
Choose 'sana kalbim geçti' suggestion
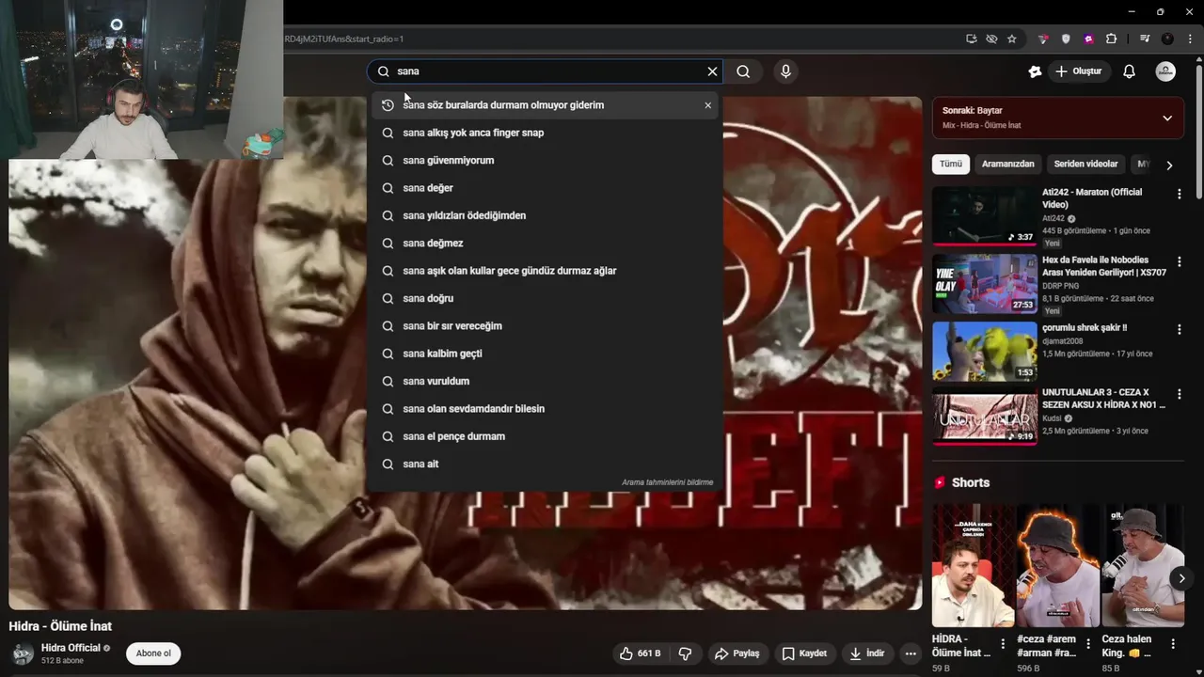(x=545, y=354)
